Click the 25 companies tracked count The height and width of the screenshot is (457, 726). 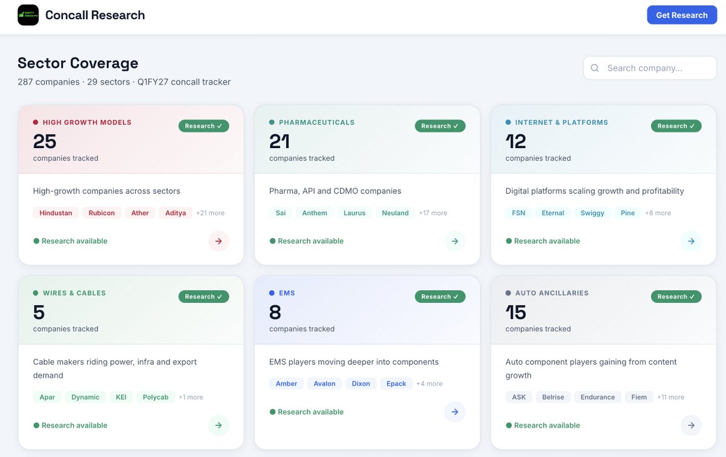[x=45, y=141]
